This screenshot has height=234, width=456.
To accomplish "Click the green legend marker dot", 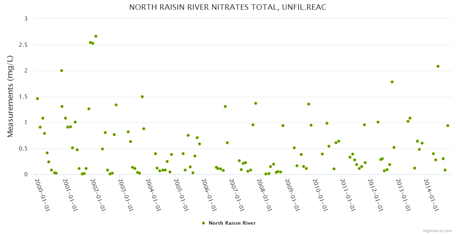I will point(203,223).
